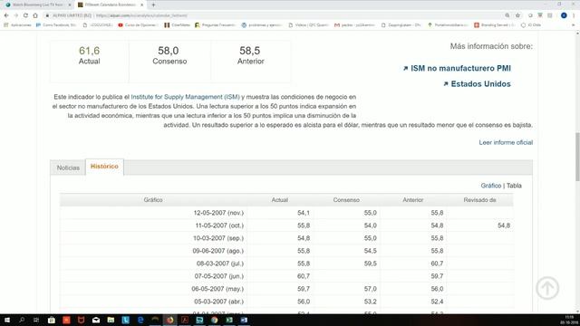Open the Branding Secrets bookmark
Screen dimensions: 580x326
click(495, 25)
